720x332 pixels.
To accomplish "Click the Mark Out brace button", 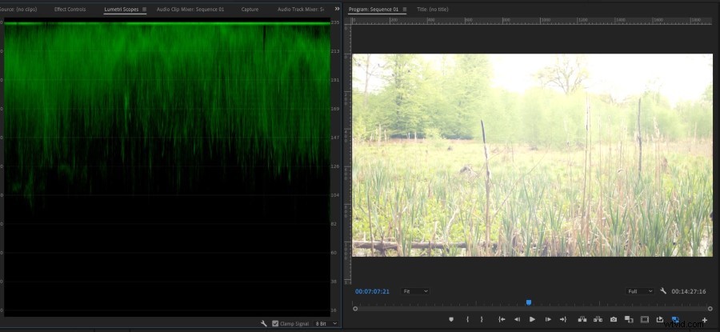I will [x=482, y=319].
